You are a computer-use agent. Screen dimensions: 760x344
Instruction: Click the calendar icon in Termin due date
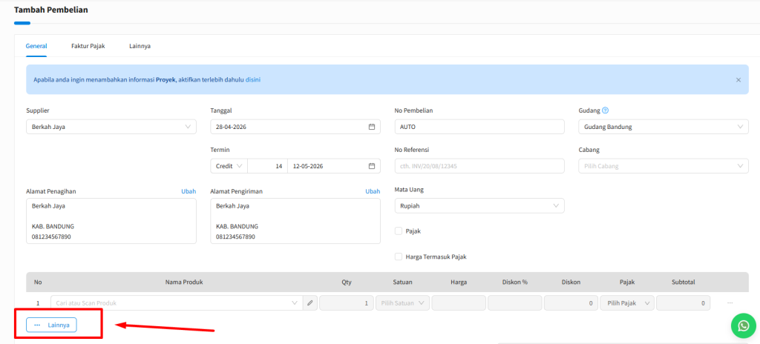click(x=372, y=166)
